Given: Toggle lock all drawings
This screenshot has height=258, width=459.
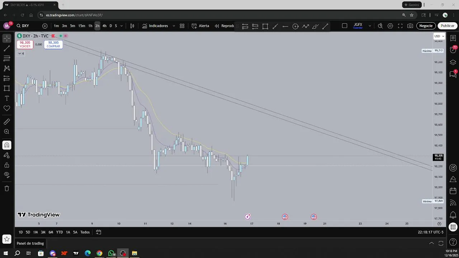Looking at the screenshot, I should [x=7, y=165].
